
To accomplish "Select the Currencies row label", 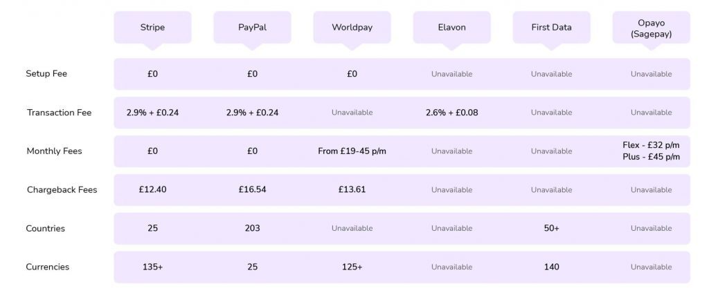I will (x=48, y=267).
